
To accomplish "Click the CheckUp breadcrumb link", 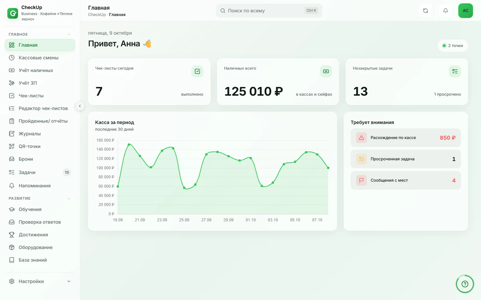I will pyautogui.click(x=97, y=15).
